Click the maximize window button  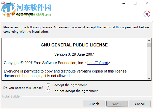point(135,3)
